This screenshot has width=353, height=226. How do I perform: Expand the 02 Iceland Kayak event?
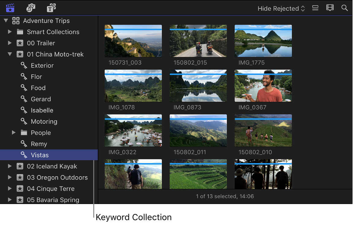9,166
